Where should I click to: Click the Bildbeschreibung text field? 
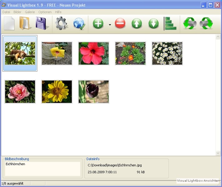point(42,169)
